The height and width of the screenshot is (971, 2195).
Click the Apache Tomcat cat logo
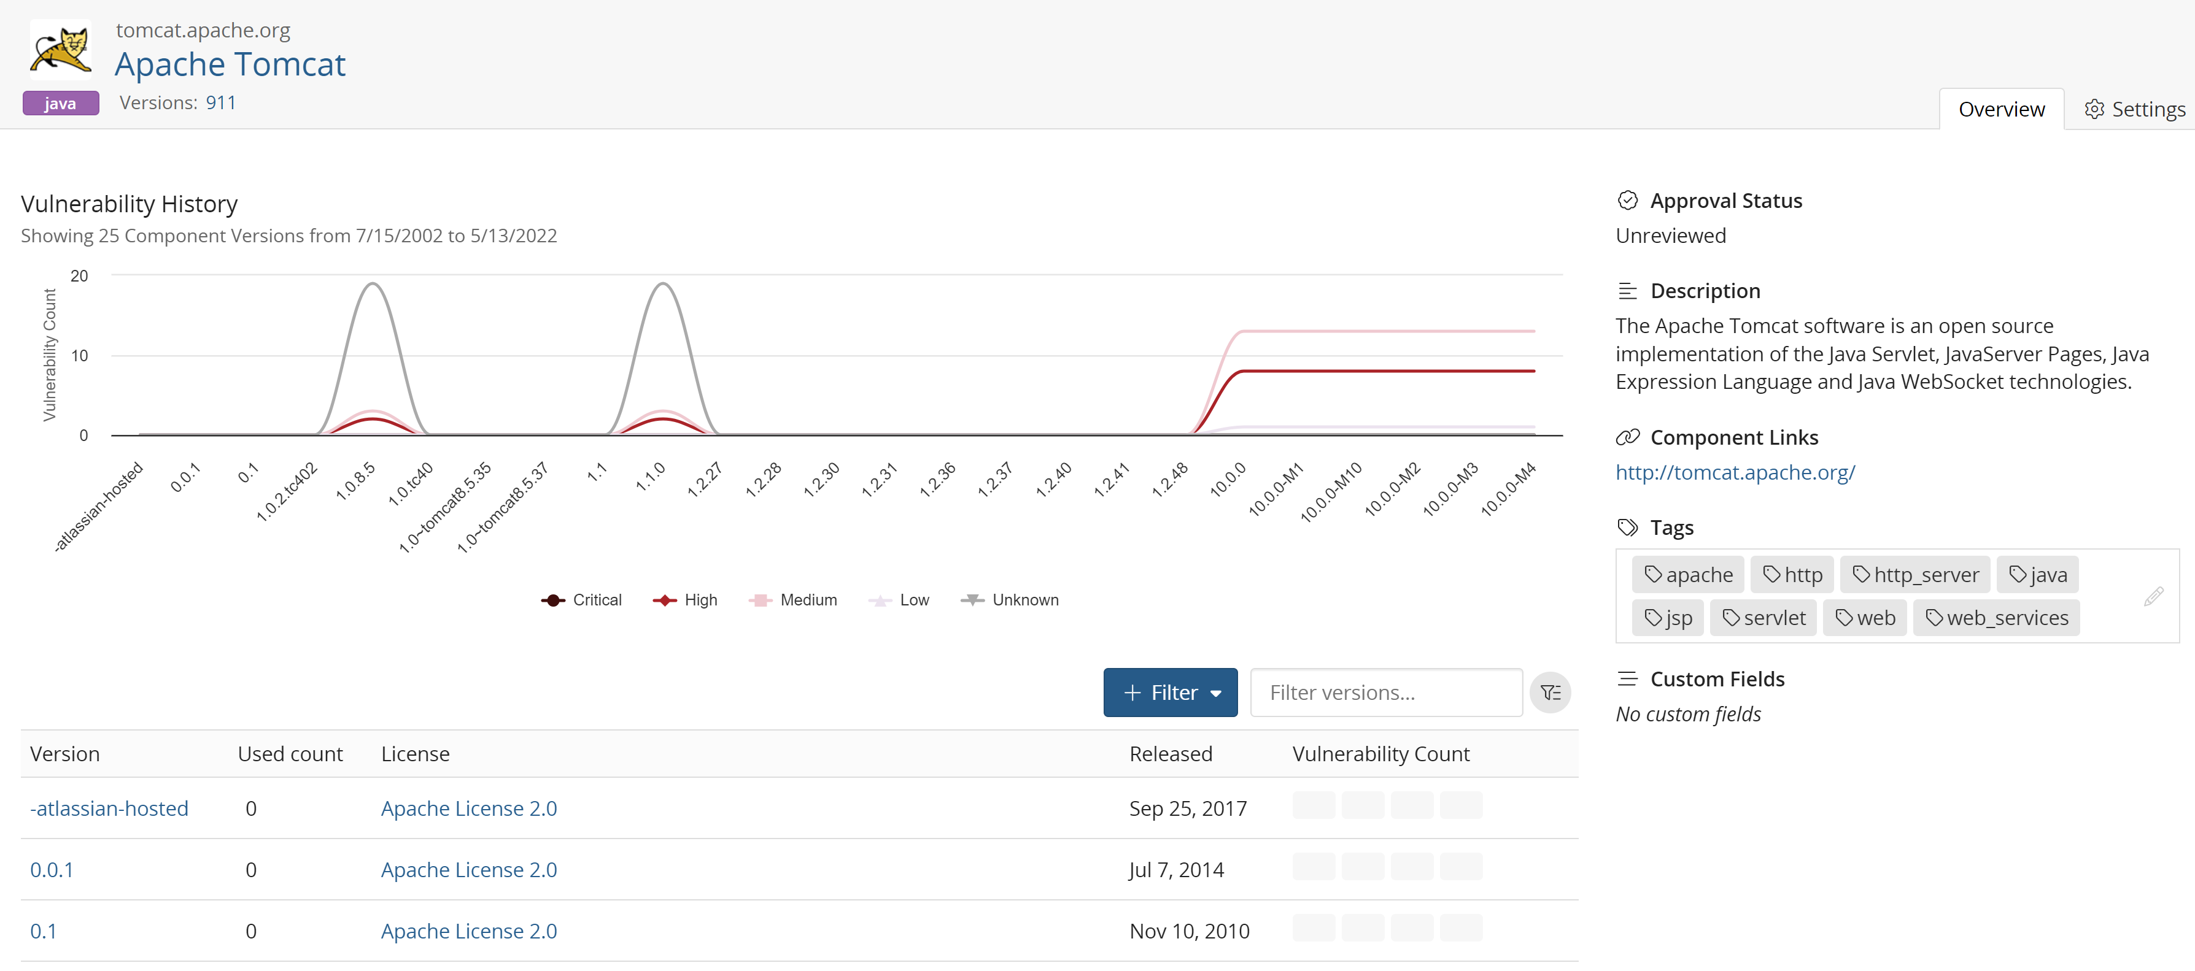tap(61, 51)
